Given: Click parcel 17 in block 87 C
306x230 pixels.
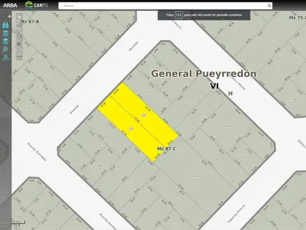Looking at the screenshot, I should (133, 184).
